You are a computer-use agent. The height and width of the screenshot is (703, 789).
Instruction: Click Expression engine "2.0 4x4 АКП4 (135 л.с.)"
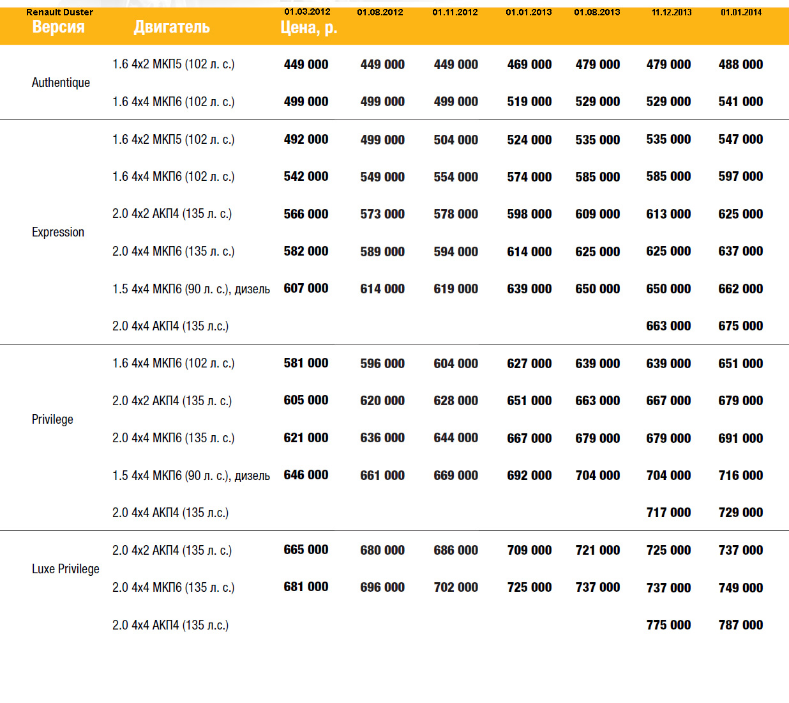click(x=170, y=326)
